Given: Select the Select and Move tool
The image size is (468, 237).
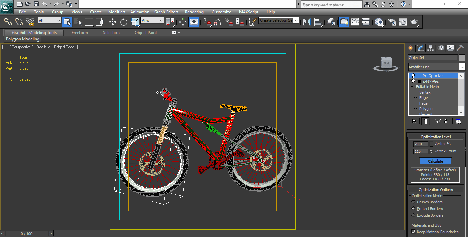Looking at the screenshot, I should click(113, 22).
